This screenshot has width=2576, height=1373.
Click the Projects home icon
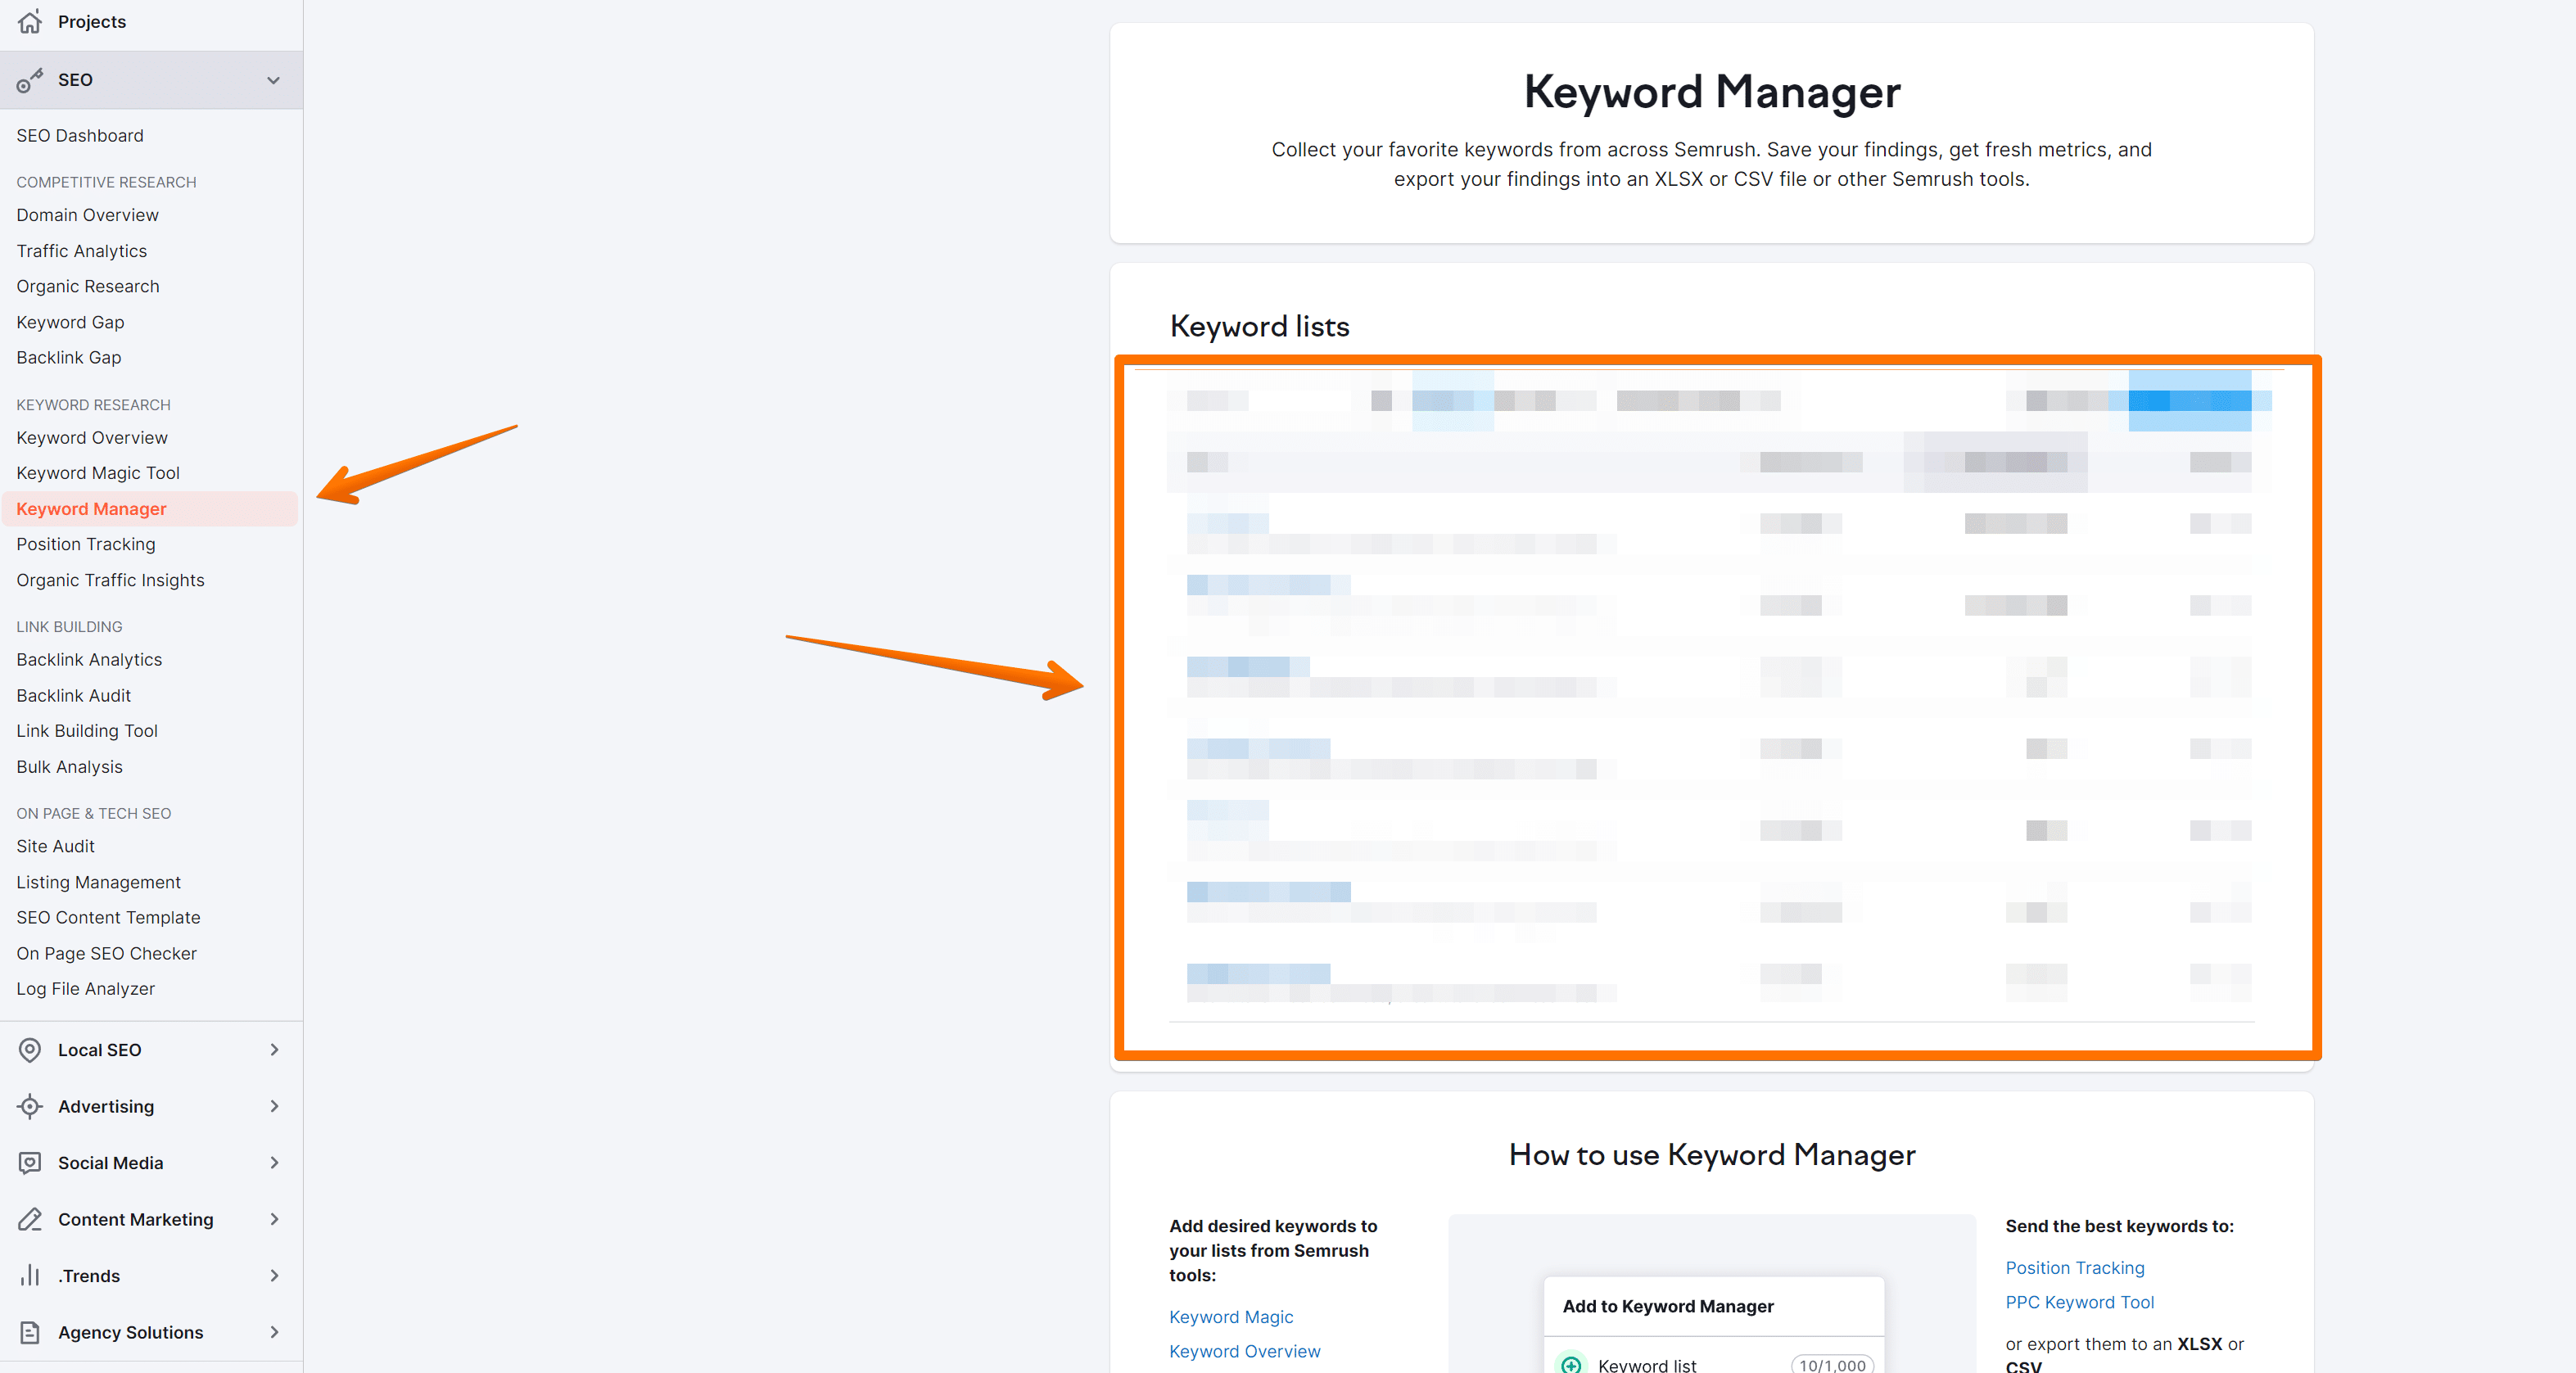tap(30, 21)
